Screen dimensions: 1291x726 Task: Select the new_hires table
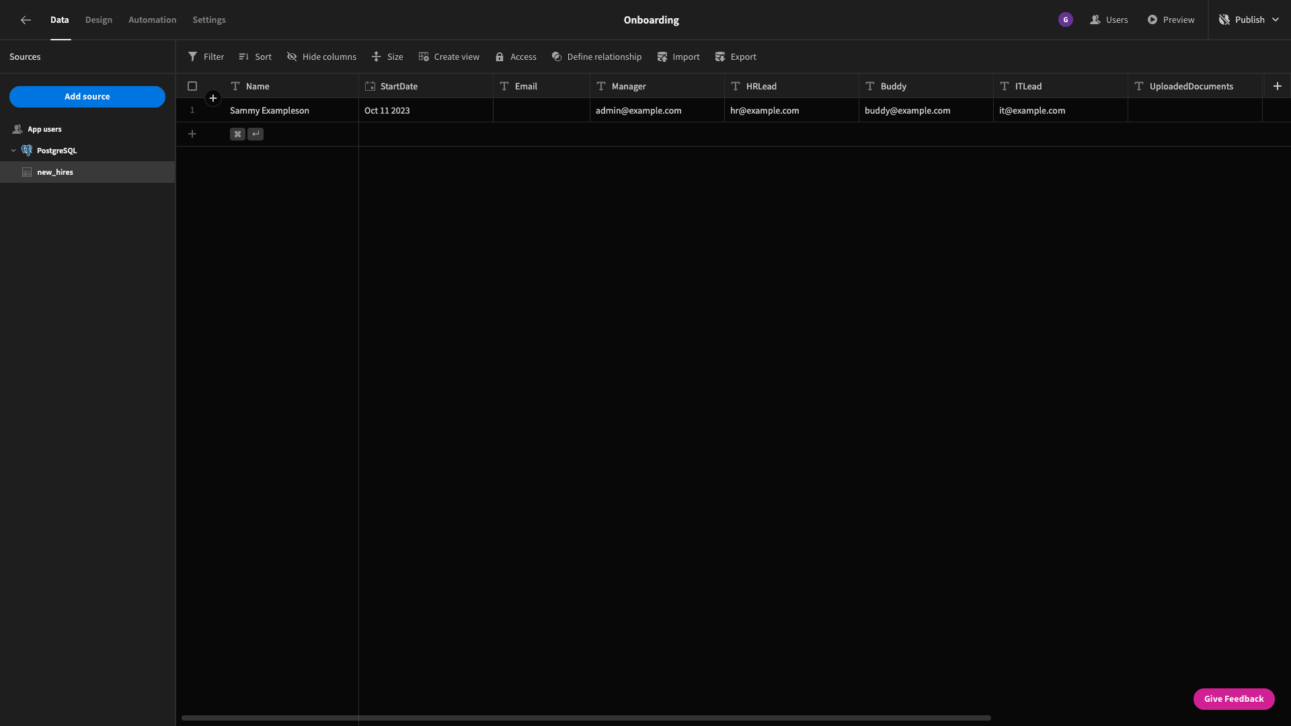point(87,172)
